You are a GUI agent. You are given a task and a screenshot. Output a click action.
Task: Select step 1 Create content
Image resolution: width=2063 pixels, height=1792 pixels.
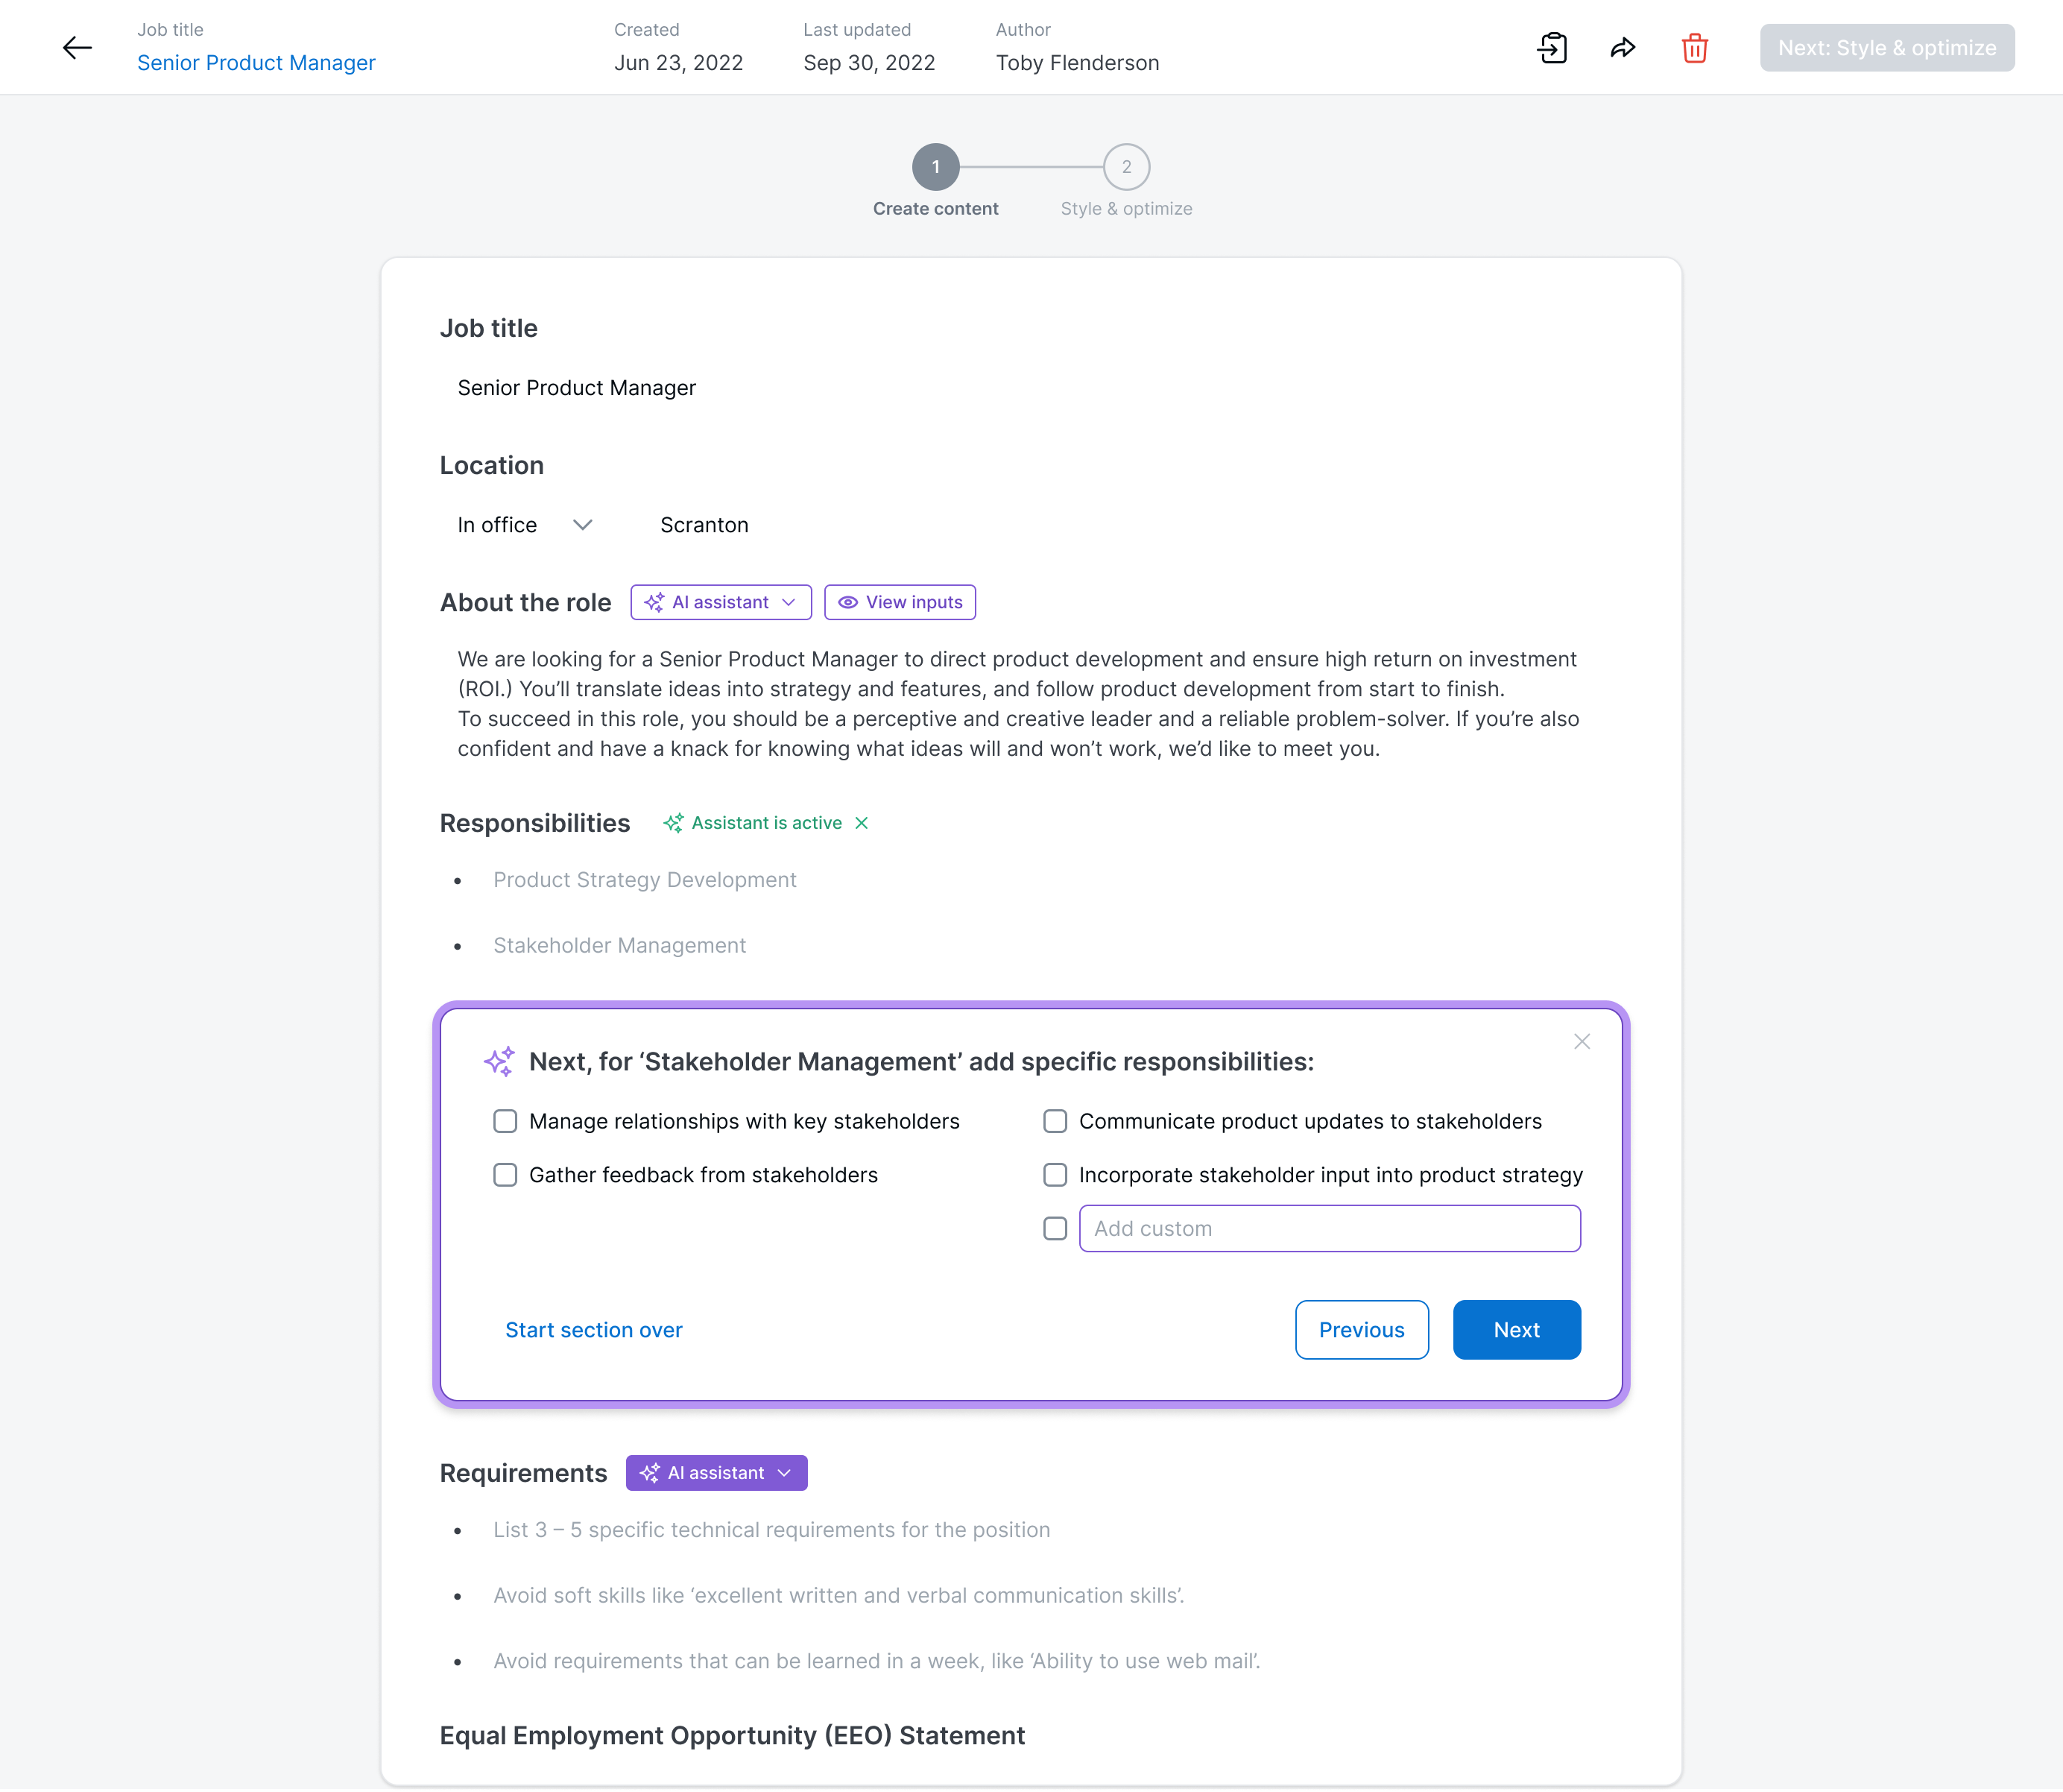935,167
